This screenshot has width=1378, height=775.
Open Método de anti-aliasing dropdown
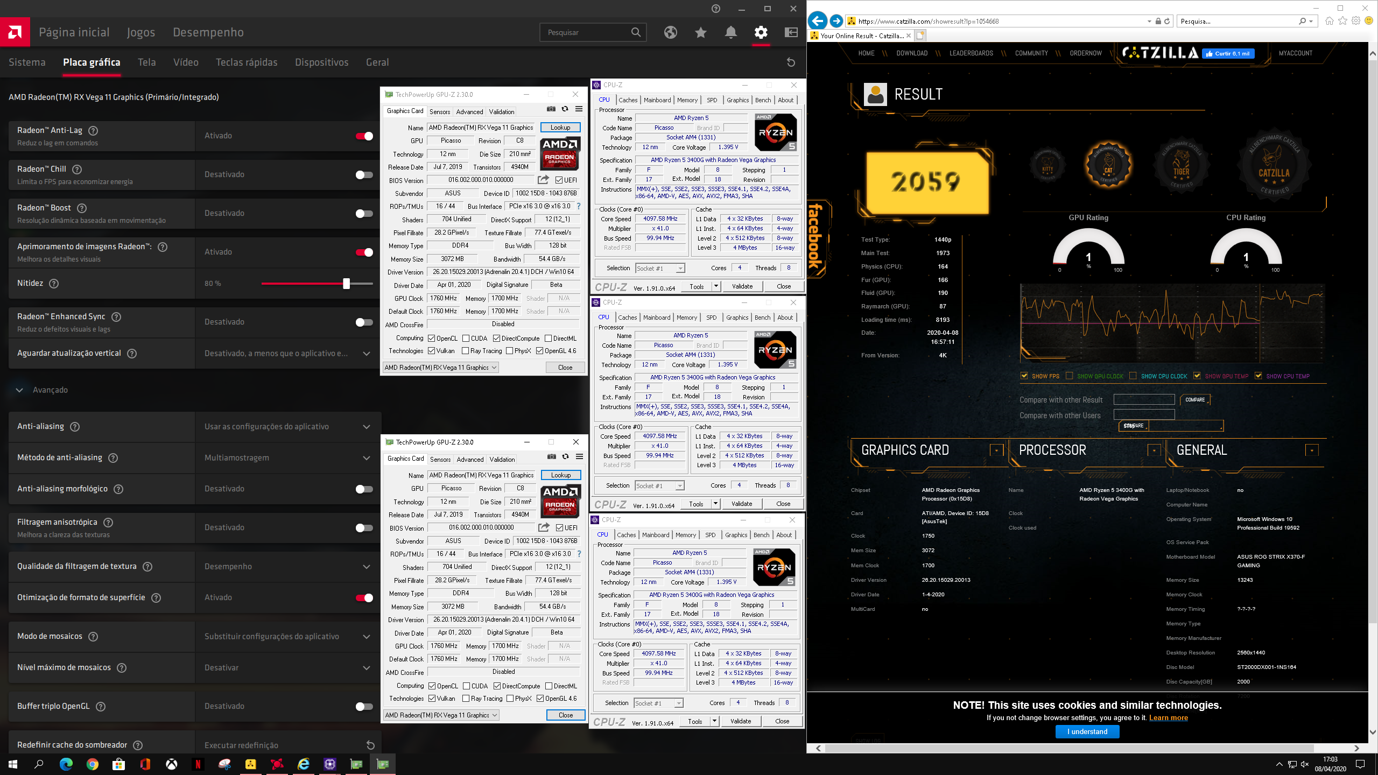point(288,458)
